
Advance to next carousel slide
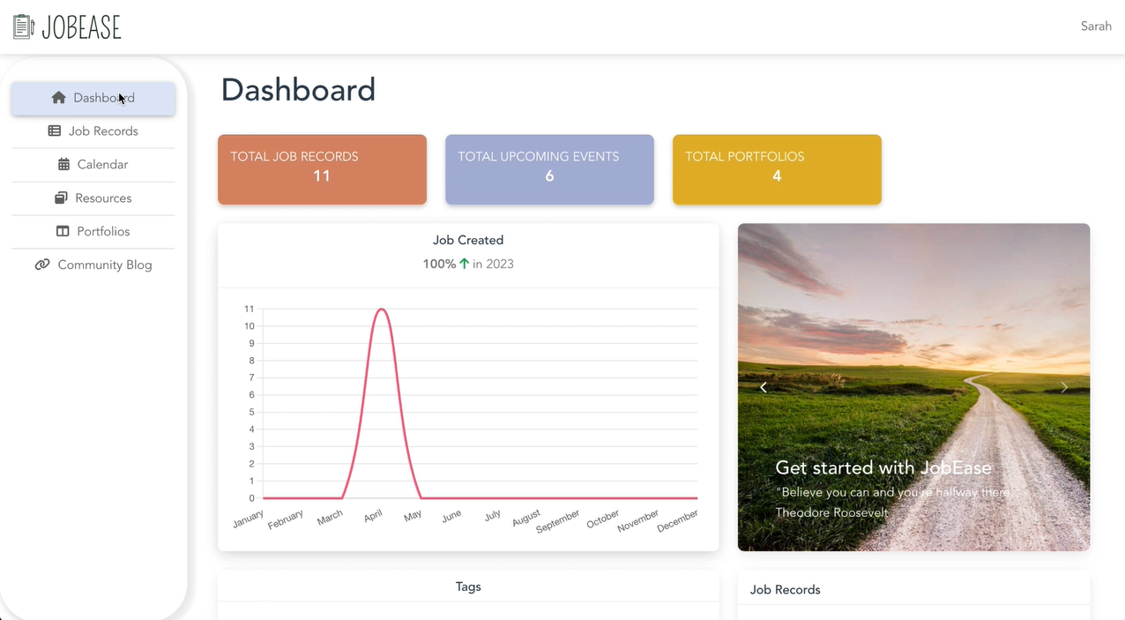click(1063, 387)
